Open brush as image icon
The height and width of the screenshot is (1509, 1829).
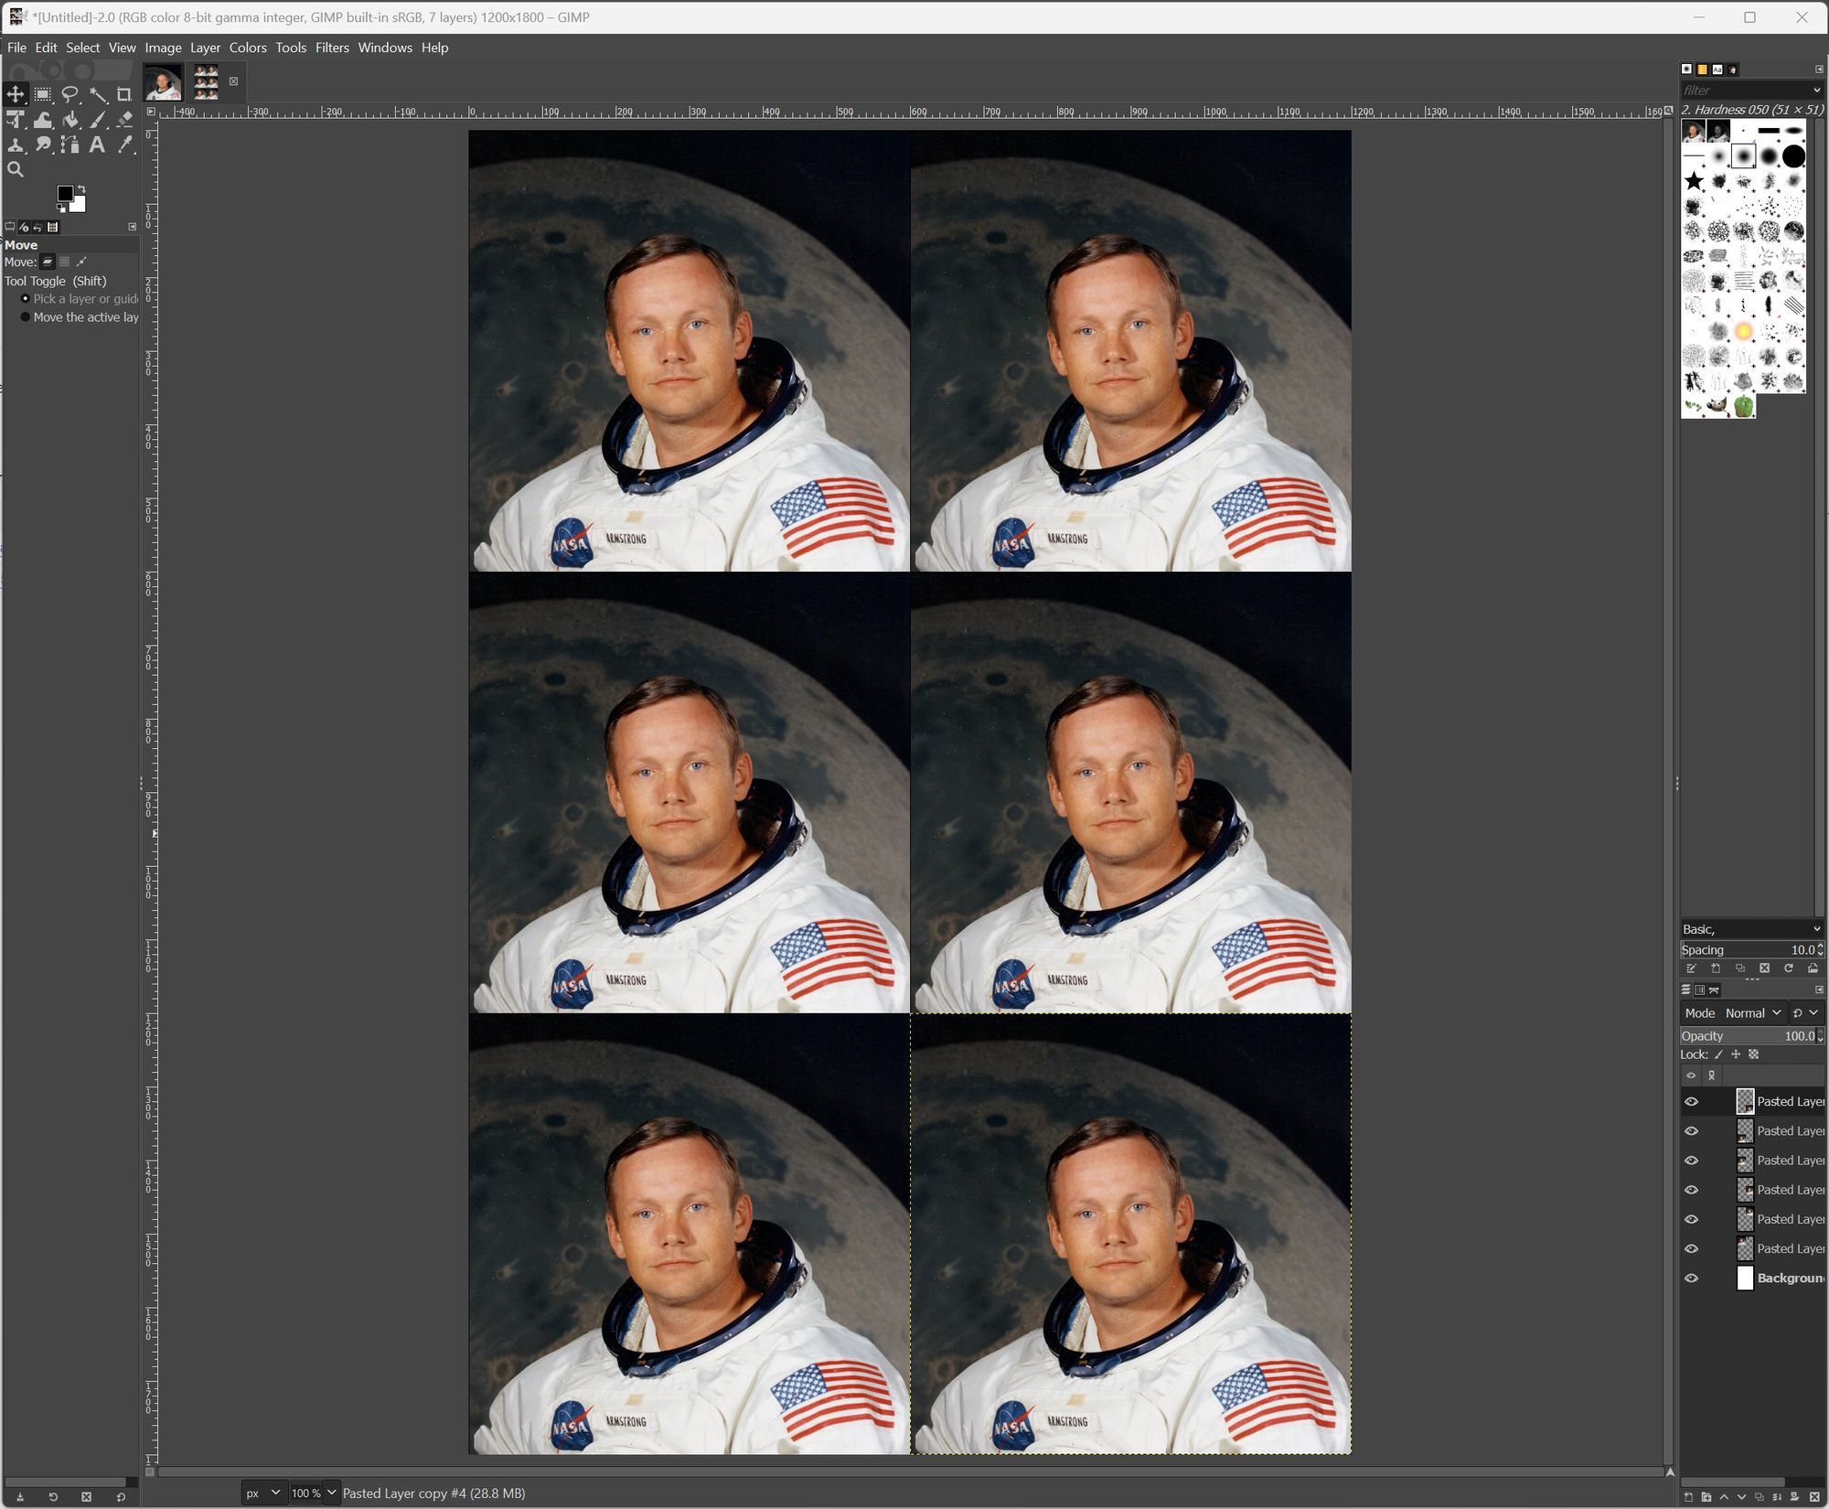click(1813, 969)
